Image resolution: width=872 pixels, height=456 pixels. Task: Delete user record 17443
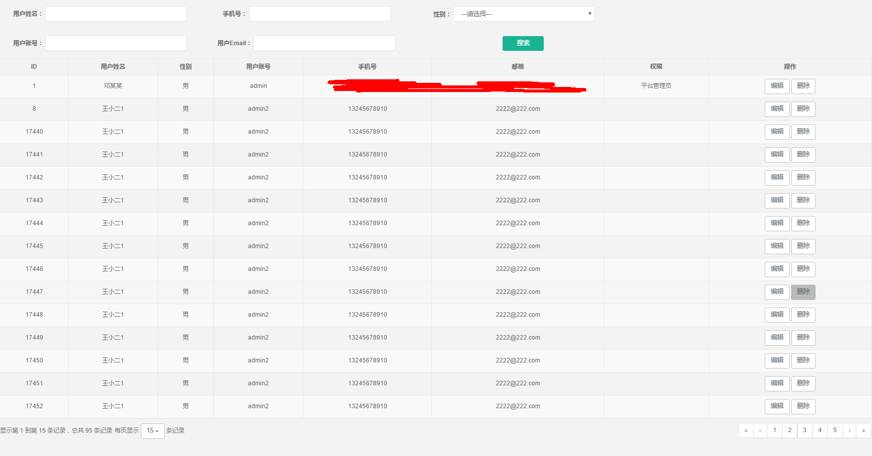click(x=803, y=200)
